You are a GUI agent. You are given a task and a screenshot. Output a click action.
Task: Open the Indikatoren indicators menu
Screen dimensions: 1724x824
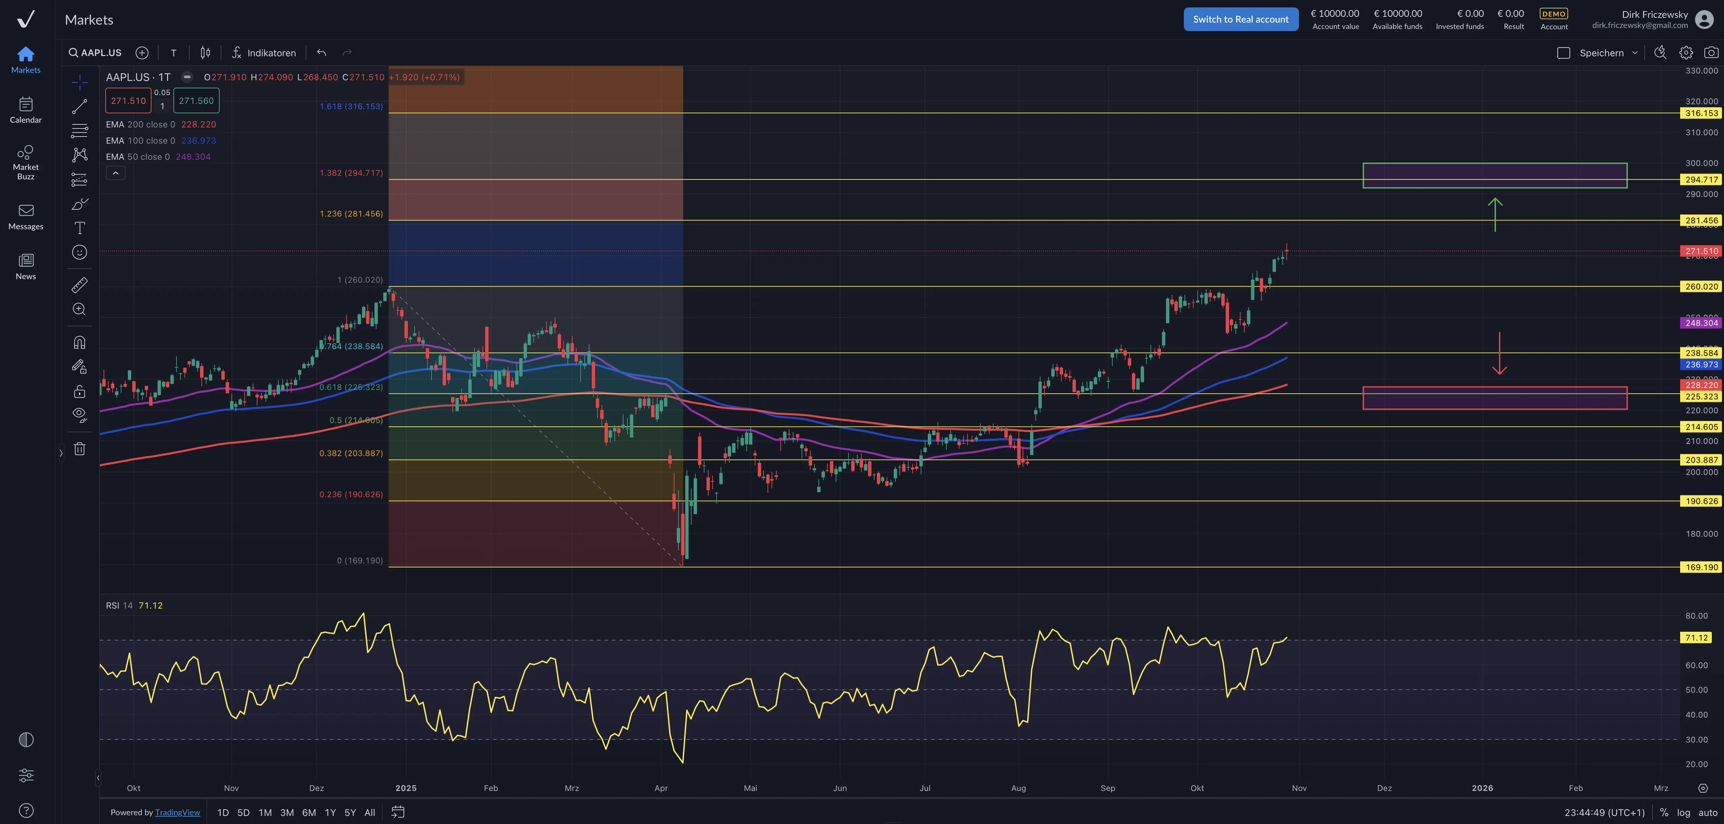[x=264, y=53]
